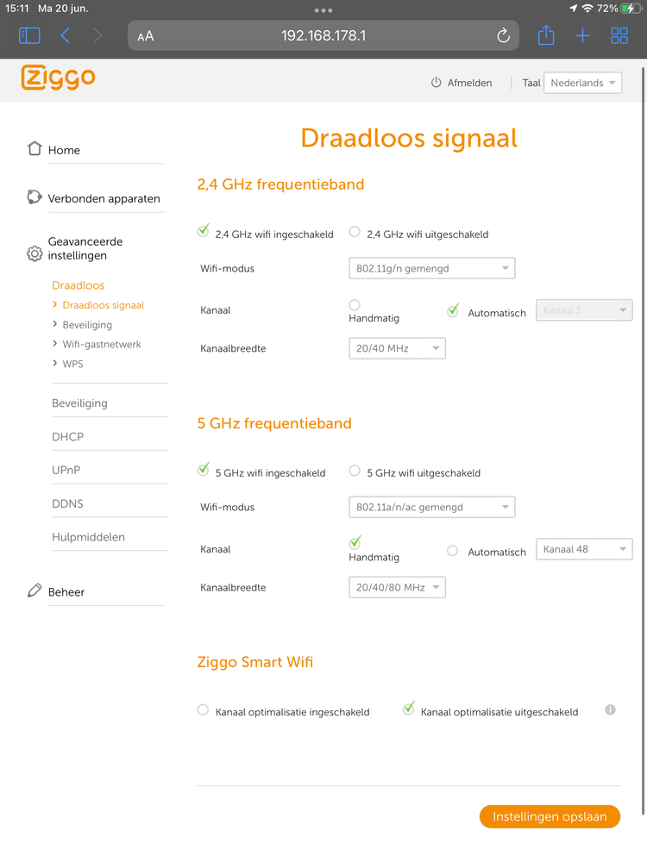Viewport: 647px width, 862px height.
Task: Click the Instellingen opslaan button
Action: point(550,816)
